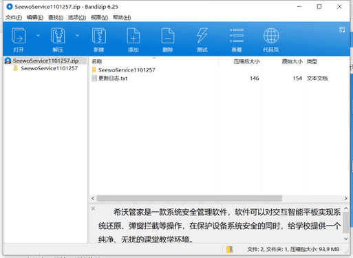Click the compressed size value 146

point(255,78)
